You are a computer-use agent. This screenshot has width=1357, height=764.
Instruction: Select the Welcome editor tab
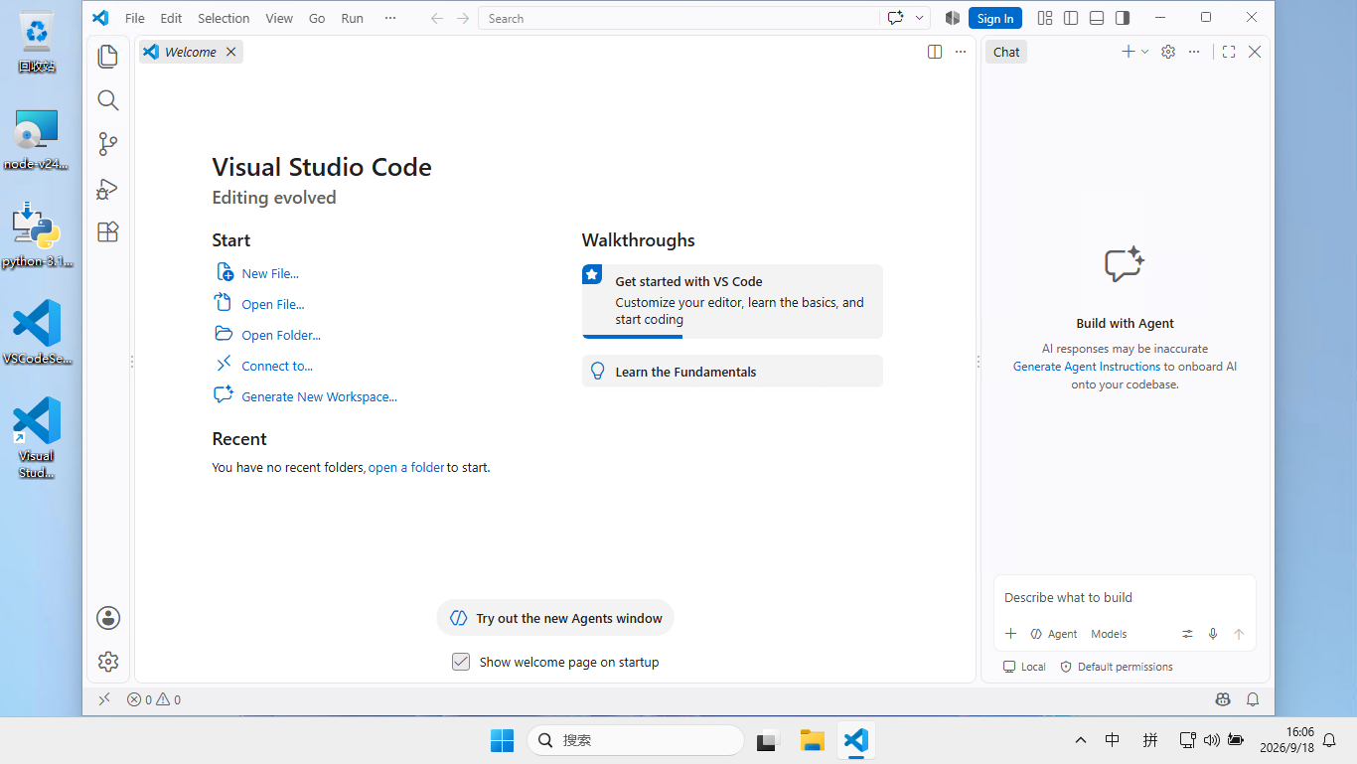pos(190,52)
